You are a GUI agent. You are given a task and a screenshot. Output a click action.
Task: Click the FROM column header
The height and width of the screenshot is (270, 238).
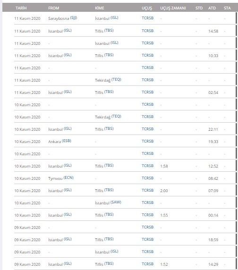(53, 8)
